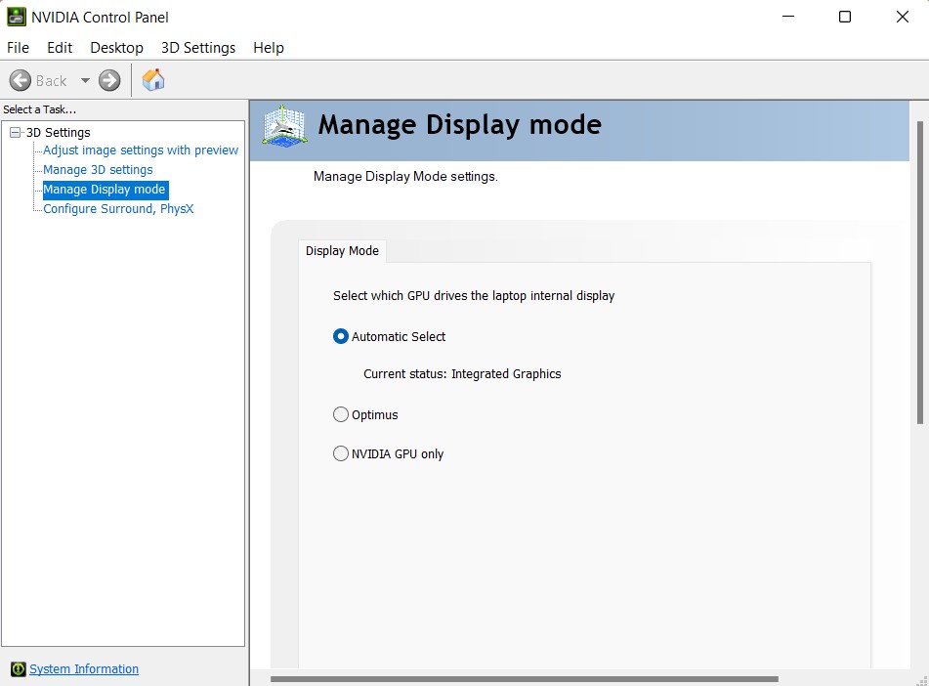This screenshot has width=929, height=686.
Task: Click the GPU drives internal display instruction text
Action: [x=474, y=296]
